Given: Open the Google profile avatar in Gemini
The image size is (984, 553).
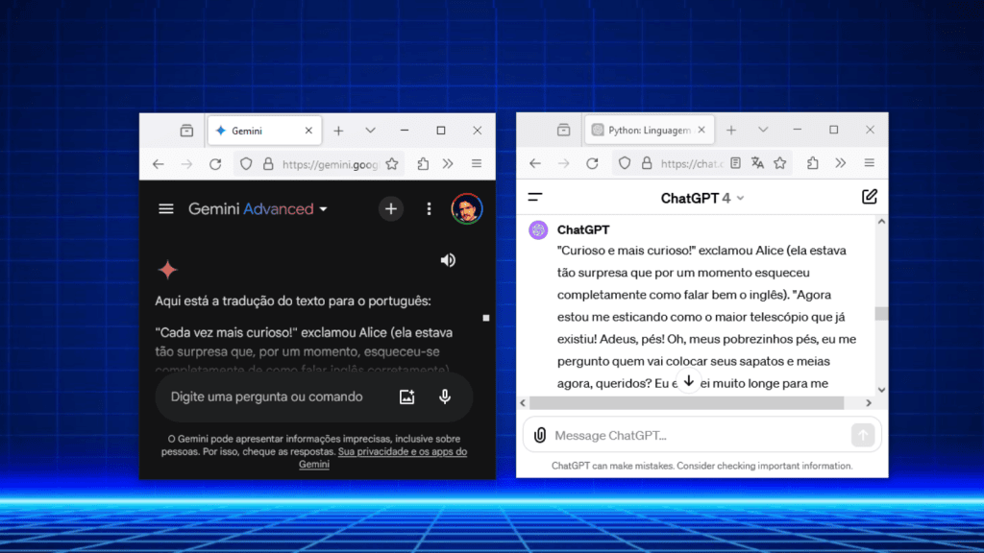Looking at the screenshot, I should [x=468, y=208].
